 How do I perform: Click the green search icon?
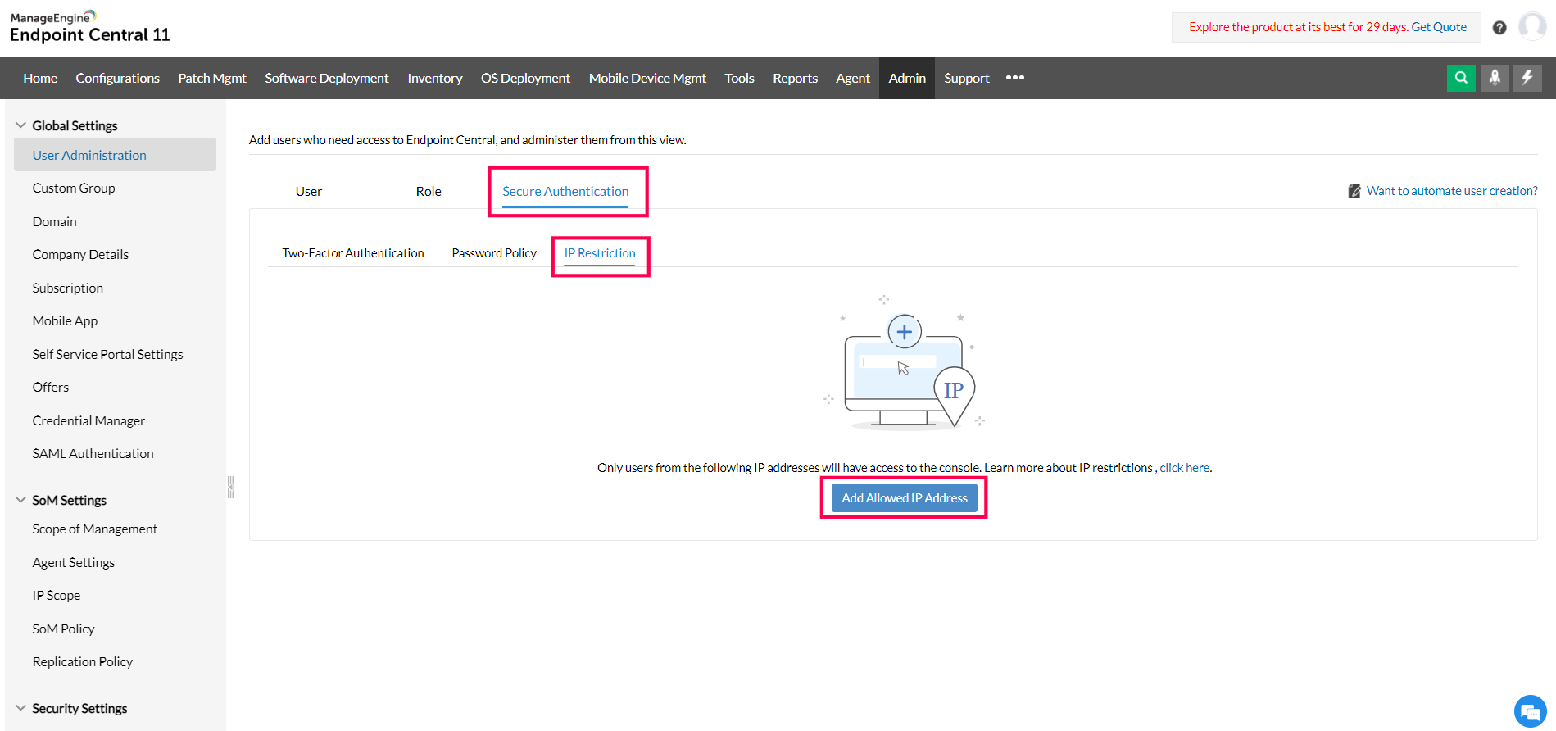click(1461, 78)
